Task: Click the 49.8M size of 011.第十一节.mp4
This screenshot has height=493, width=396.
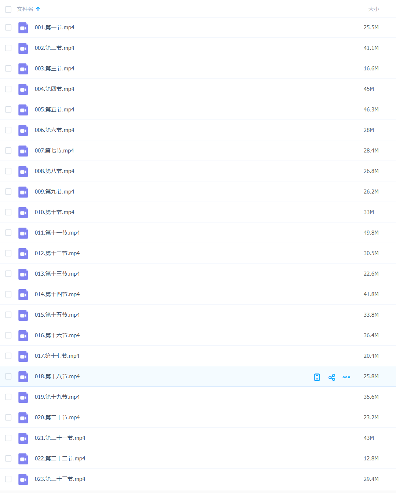Action: point(371,233)
